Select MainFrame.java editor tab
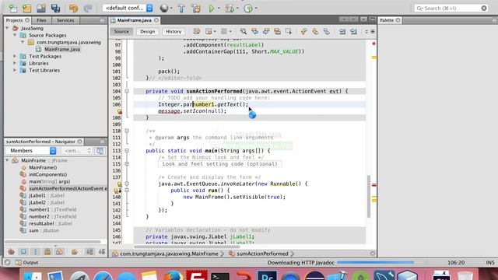 click(x=134, y=20)
